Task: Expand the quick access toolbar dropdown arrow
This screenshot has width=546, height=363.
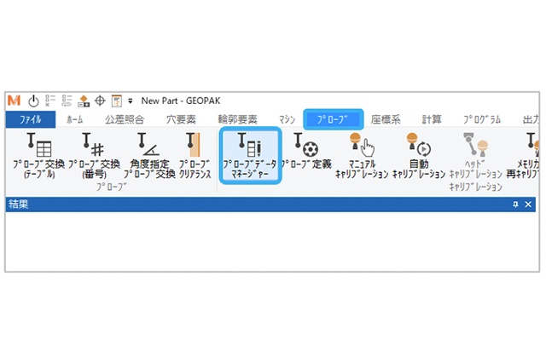Action: (131, 101)
